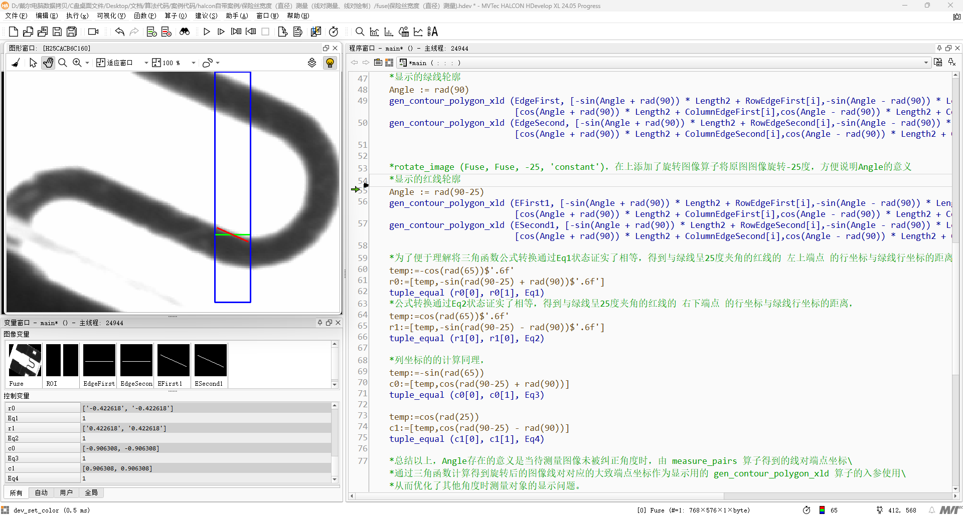Open the OCR assistant icon

coord(432,32)
